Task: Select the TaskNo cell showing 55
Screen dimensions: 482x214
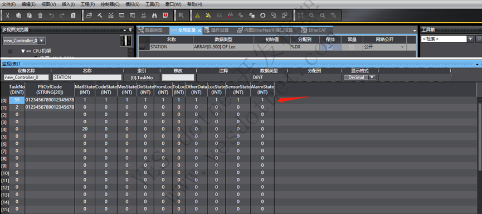Action: point(17,100)
